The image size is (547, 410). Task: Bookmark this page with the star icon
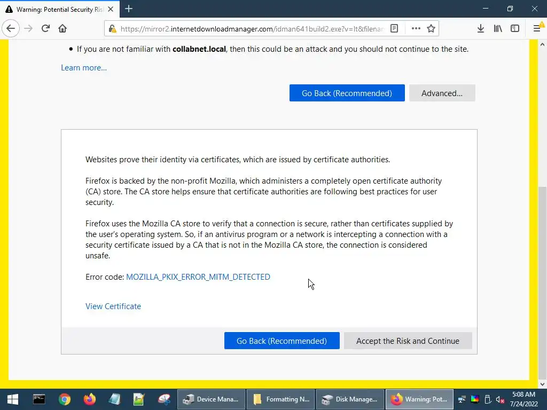(x=431, y=29)
